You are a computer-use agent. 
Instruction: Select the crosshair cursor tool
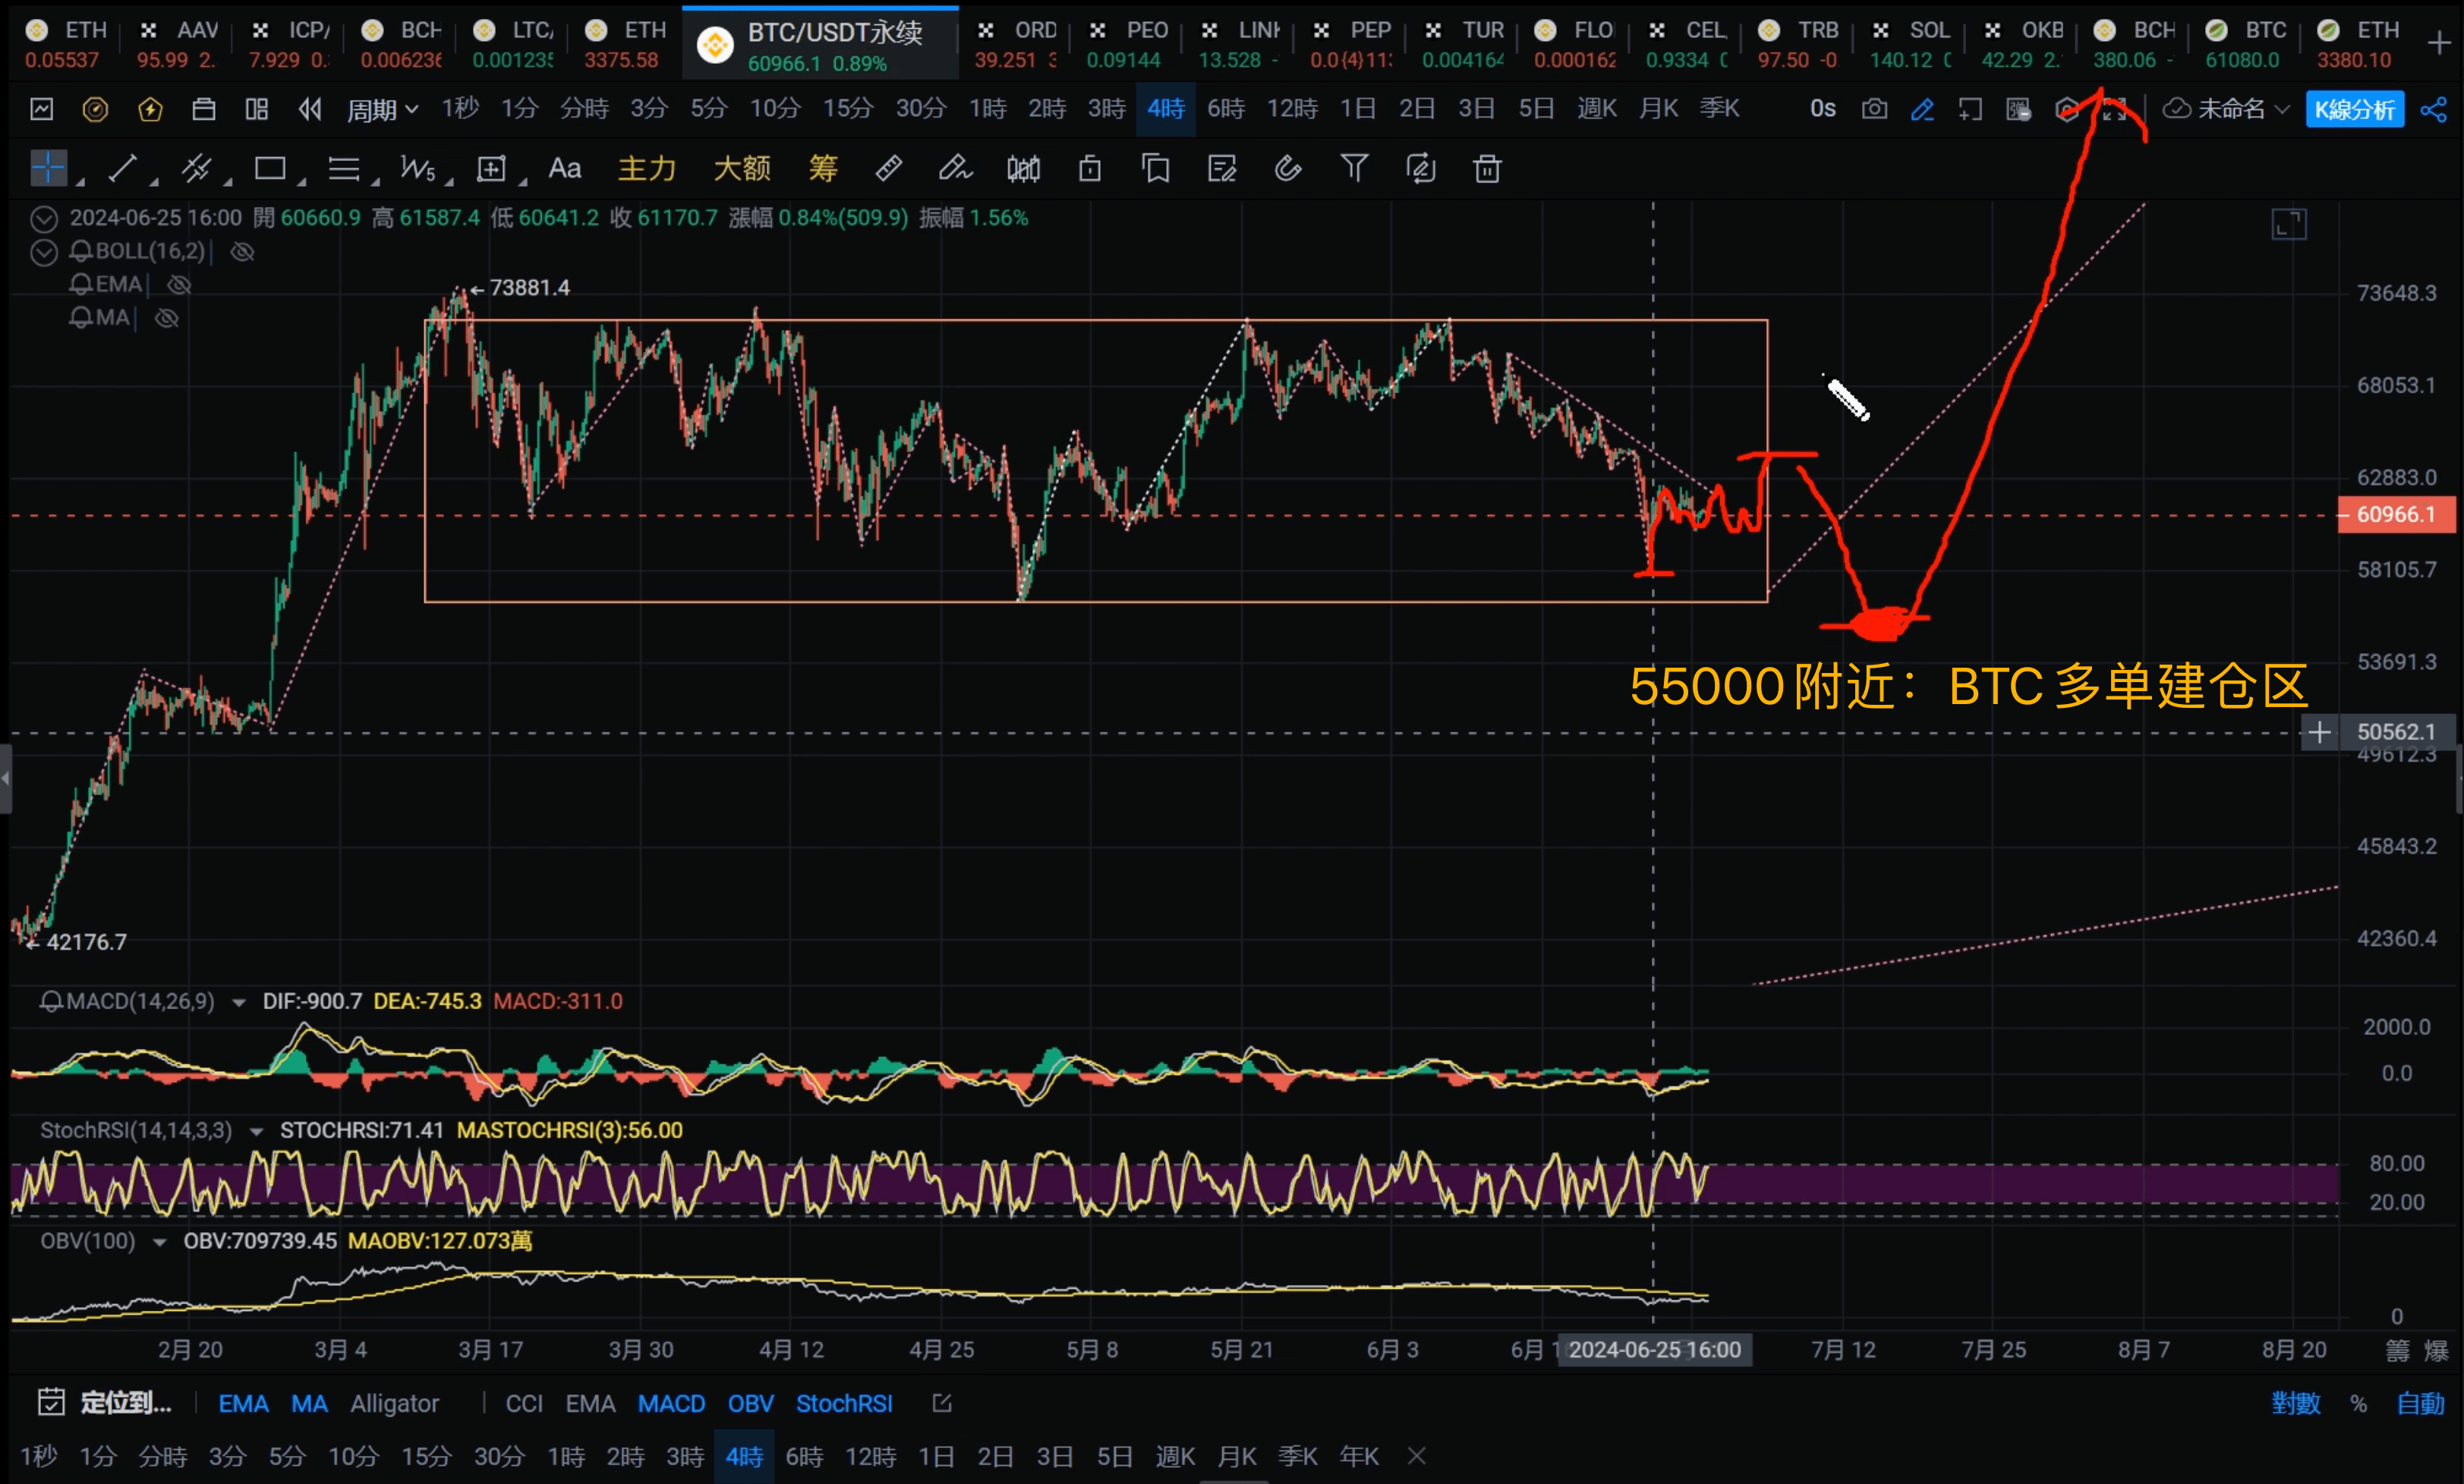[48, 168]
